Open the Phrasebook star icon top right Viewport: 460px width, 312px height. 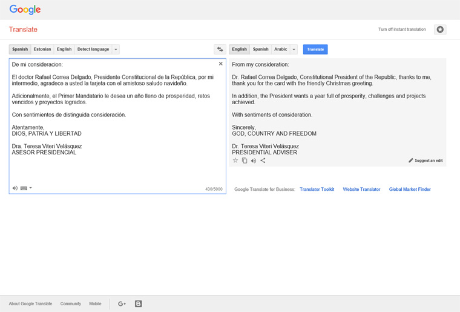coord(440,30)
